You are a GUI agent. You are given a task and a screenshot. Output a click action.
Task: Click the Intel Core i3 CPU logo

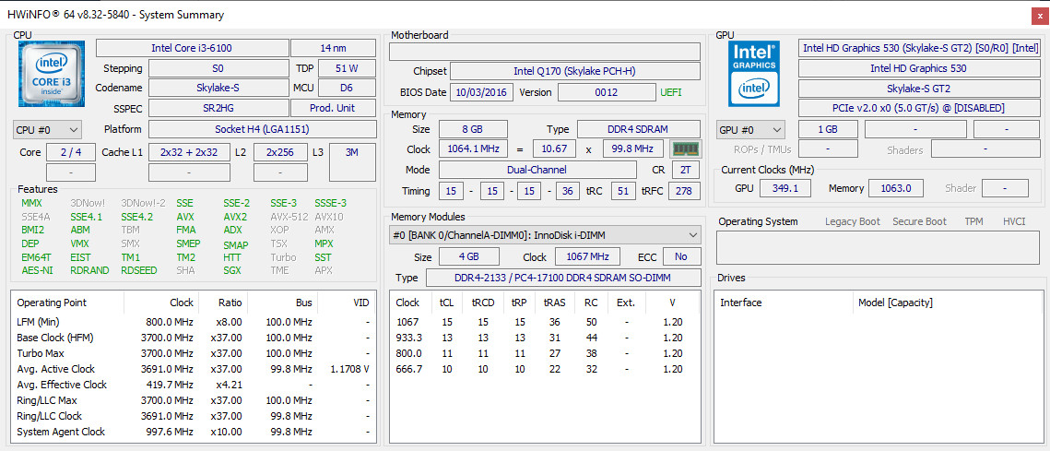(x=51, y=74)
